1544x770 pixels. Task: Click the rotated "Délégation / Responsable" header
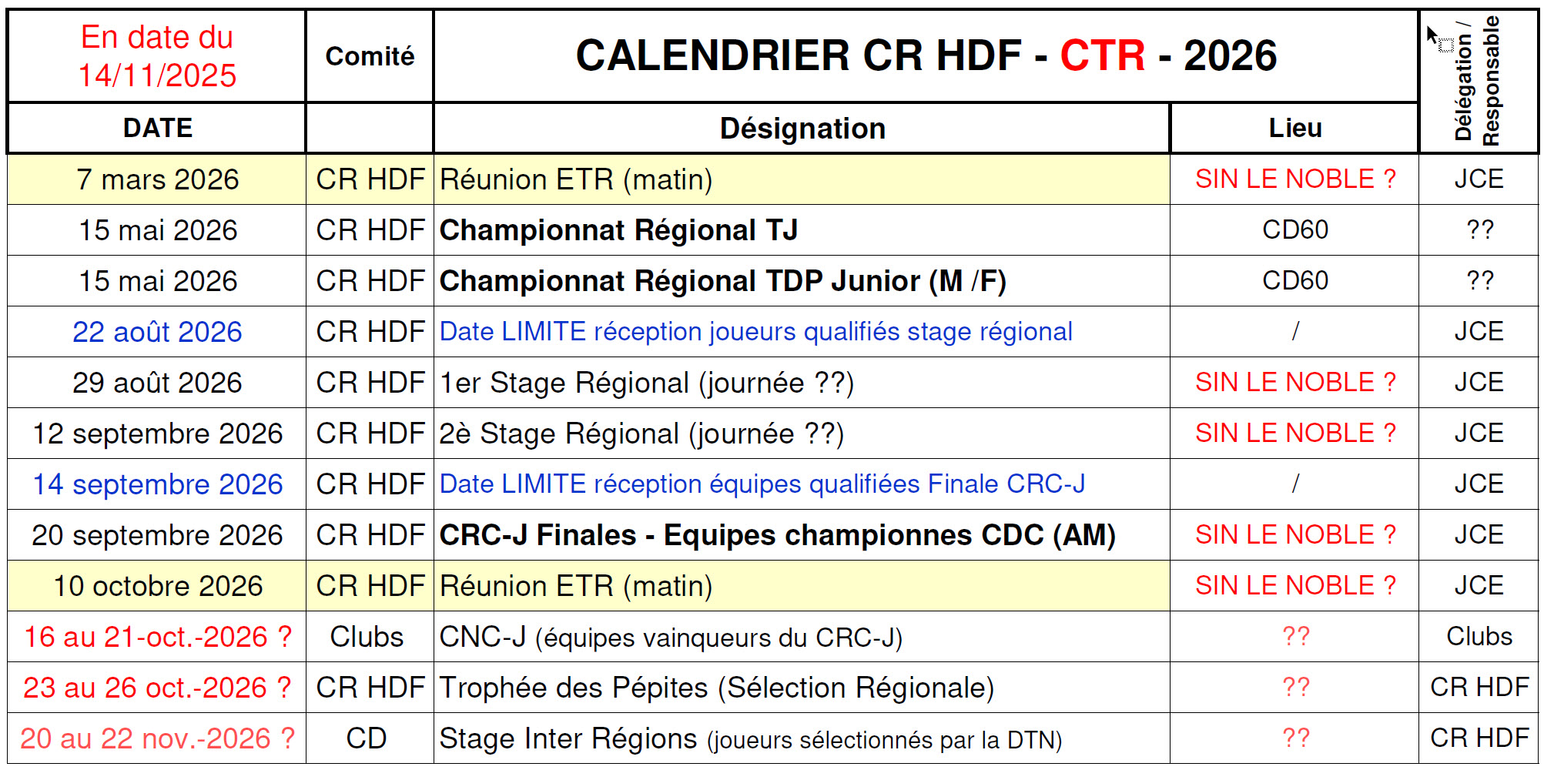pos(1478,80)
